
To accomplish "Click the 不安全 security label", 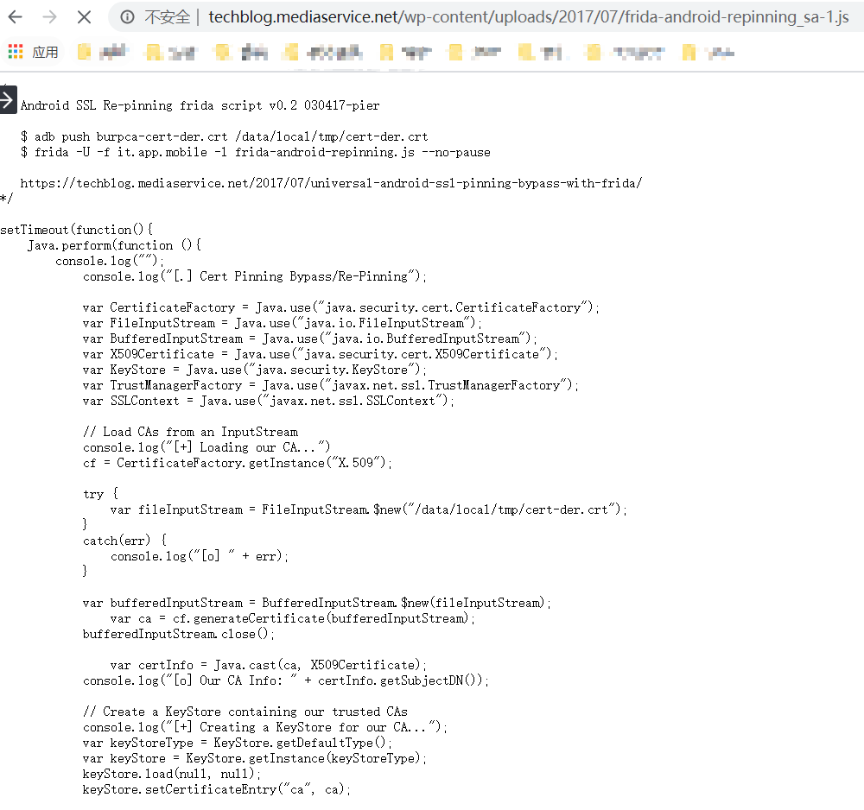I will pos(167,17).
